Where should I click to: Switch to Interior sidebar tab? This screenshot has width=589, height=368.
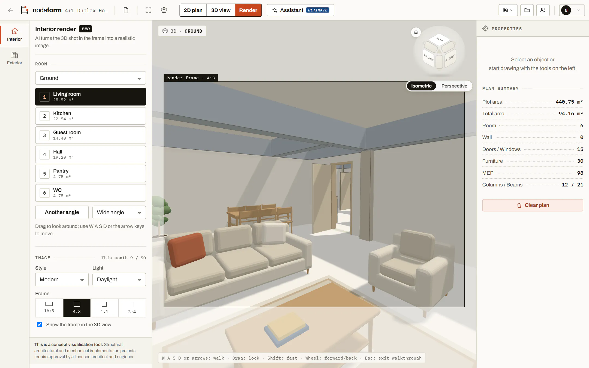tap(14, 35)
